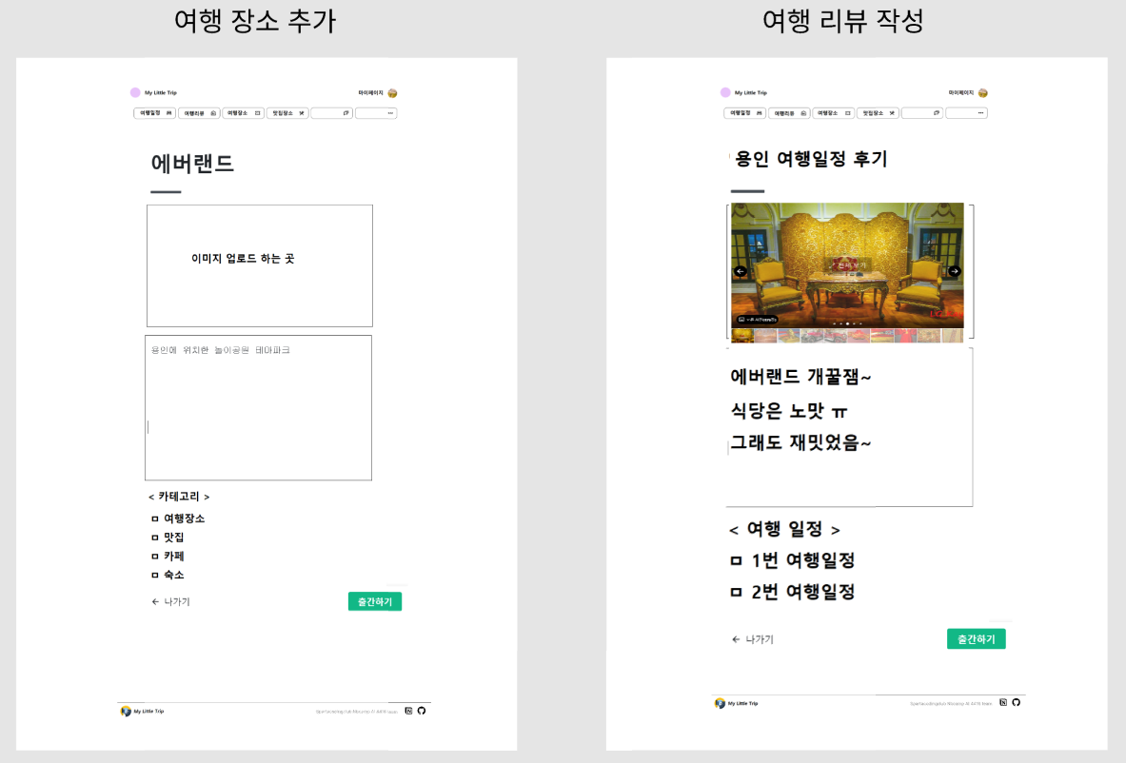
Task: Click the 나가기 back link in the 여행 장소 추가 mockup
Action: point(171,601)
